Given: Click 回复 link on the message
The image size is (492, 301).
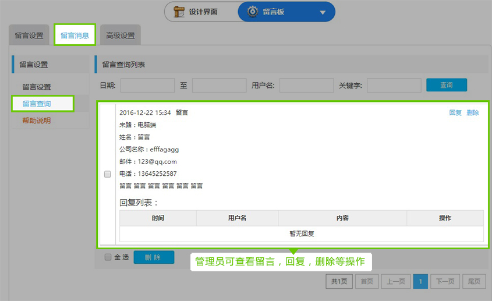Looking at the screenshot, I should [x=455, y=113].
